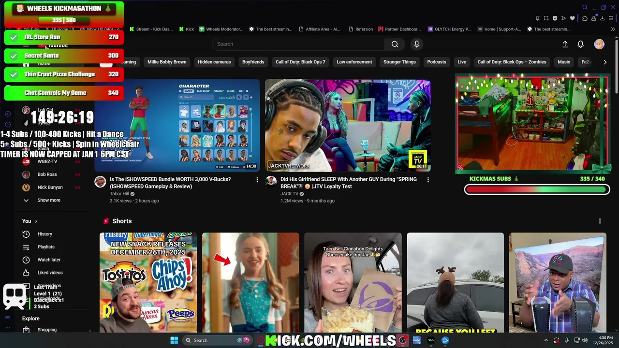Viewport: 619px width, 348px height.
Task: Select the Live chip
Action: click(x=462, y=62)
